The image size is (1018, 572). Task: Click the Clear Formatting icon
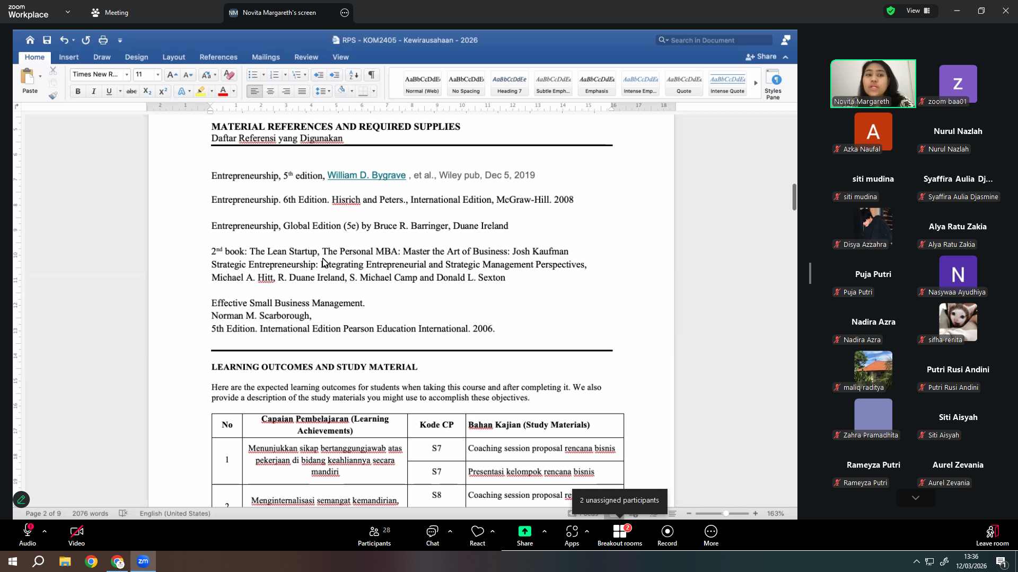(229, 75)
